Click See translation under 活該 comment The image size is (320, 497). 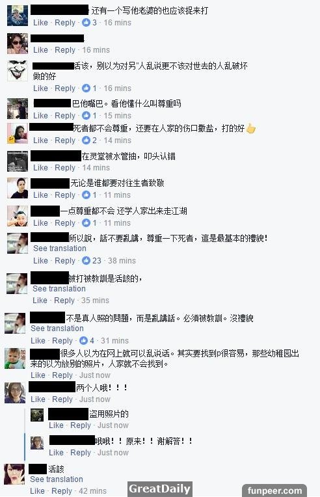click(x=57, y=479)
